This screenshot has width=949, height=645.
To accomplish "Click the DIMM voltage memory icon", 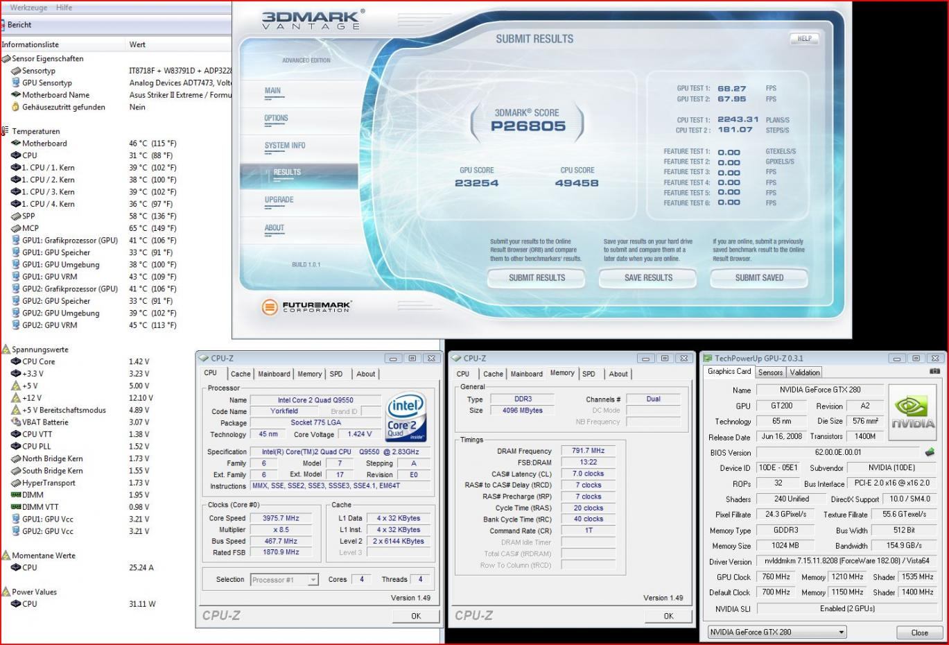I will tap(16, 495).
